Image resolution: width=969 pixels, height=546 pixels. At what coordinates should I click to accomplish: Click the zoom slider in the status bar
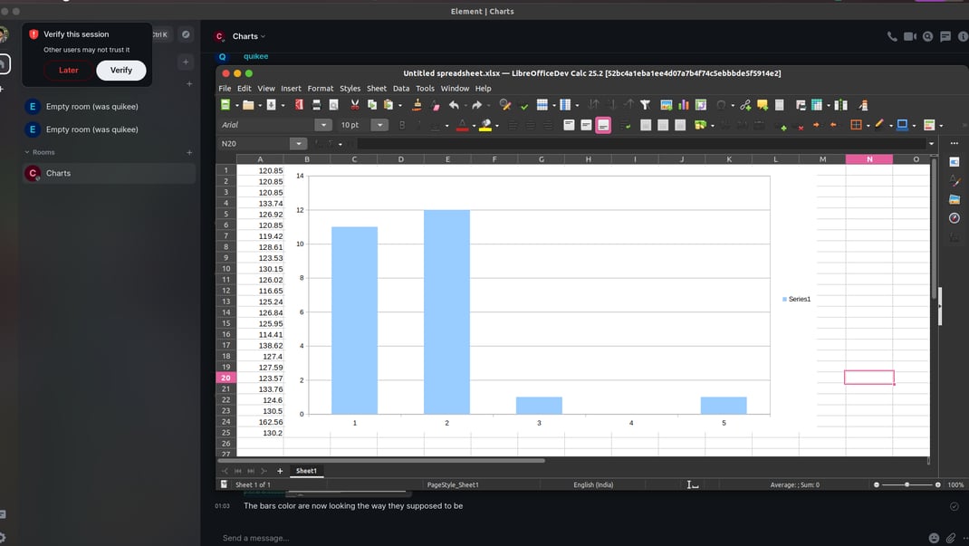(x=907, y=484)
